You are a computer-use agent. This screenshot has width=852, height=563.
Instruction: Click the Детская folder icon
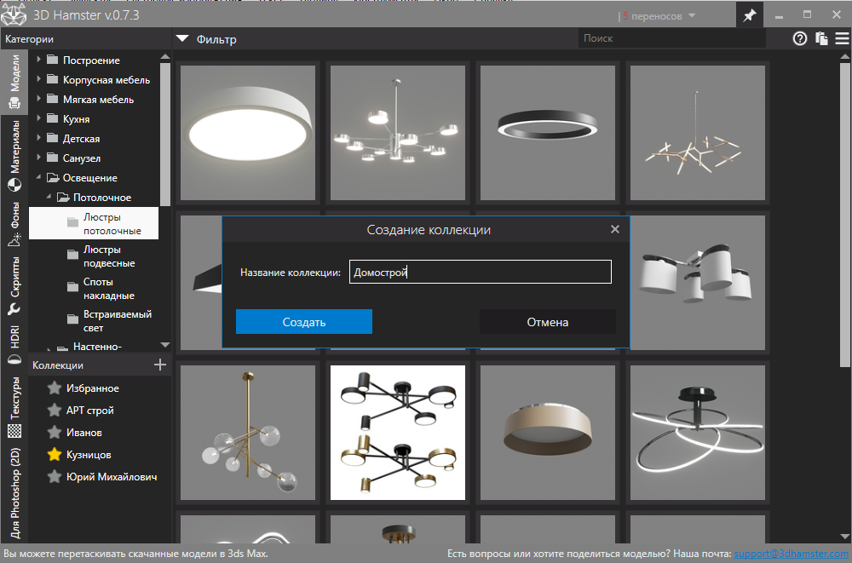(53, 138)
